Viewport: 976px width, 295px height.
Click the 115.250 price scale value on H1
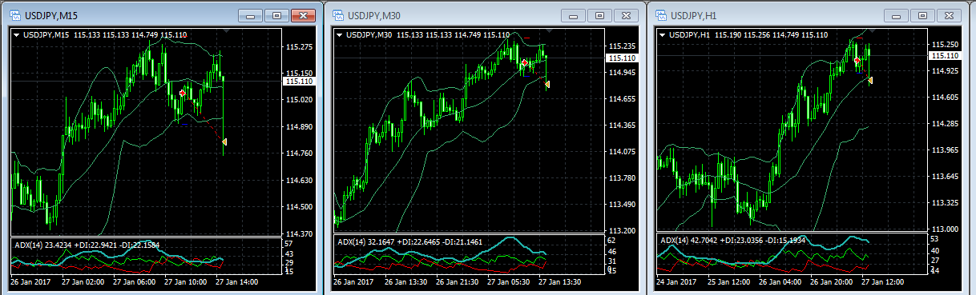pos(945,45)
